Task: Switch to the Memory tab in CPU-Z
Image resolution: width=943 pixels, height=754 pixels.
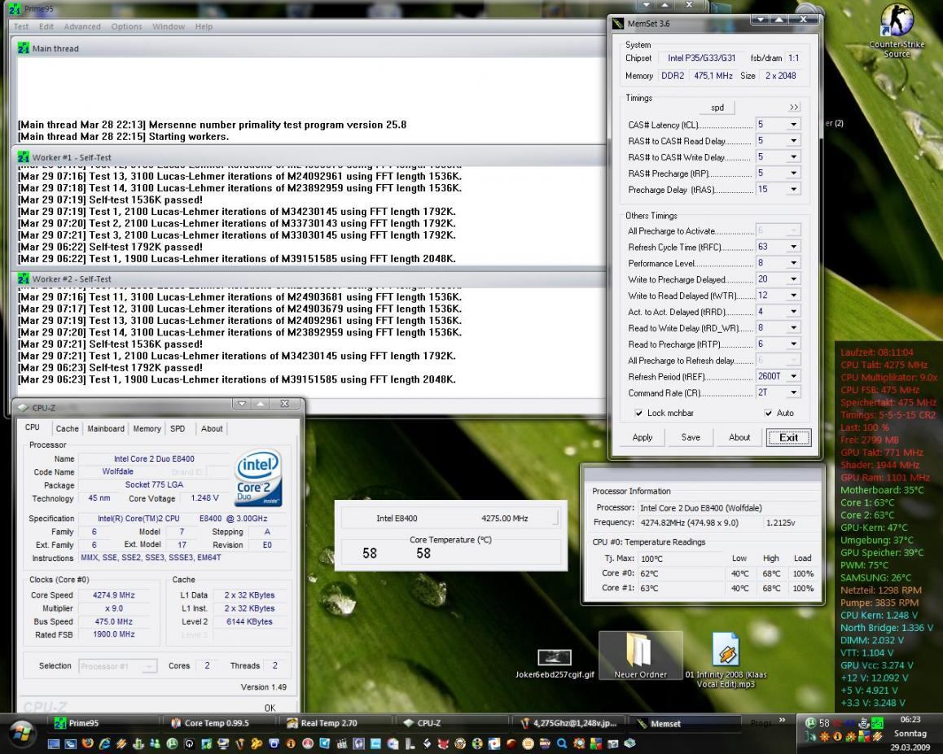Action: (147, 429)
